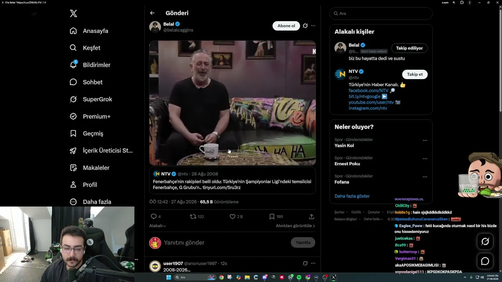Click the repost icon with 132 reposts
The width and height of the screenshot is (502, 282).
193,217
